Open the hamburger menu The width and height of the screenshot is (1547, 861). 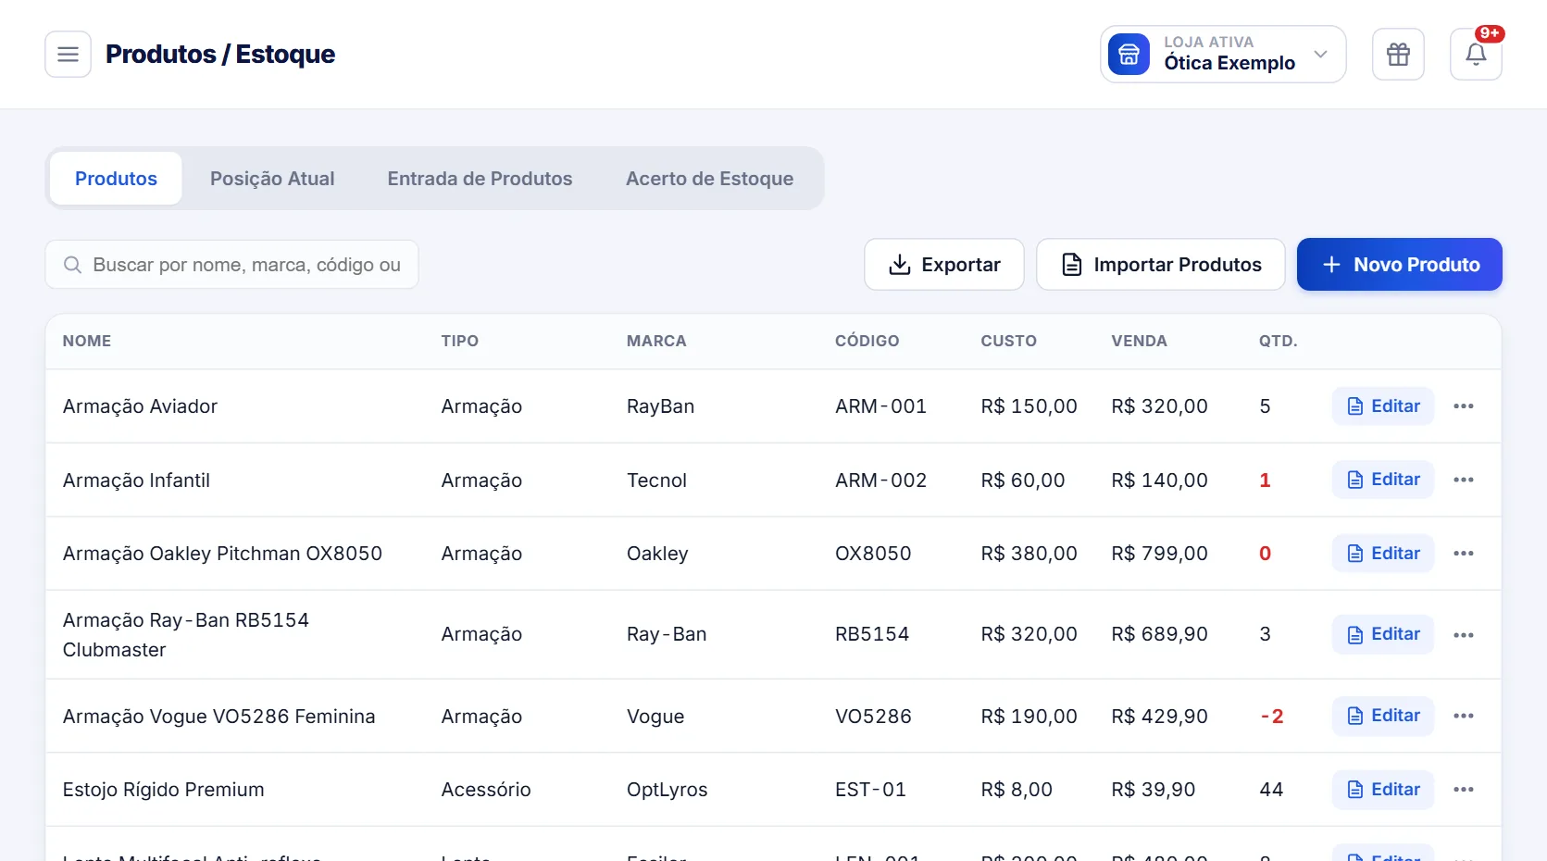click(68, 55)
